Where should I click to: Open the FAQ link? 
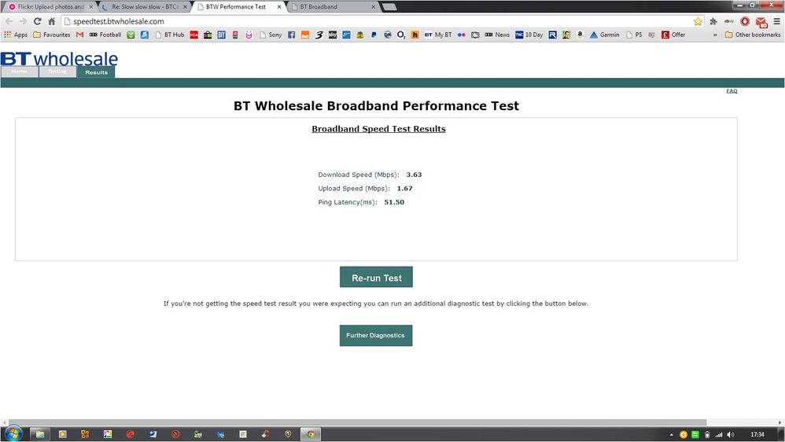(732, 91)
